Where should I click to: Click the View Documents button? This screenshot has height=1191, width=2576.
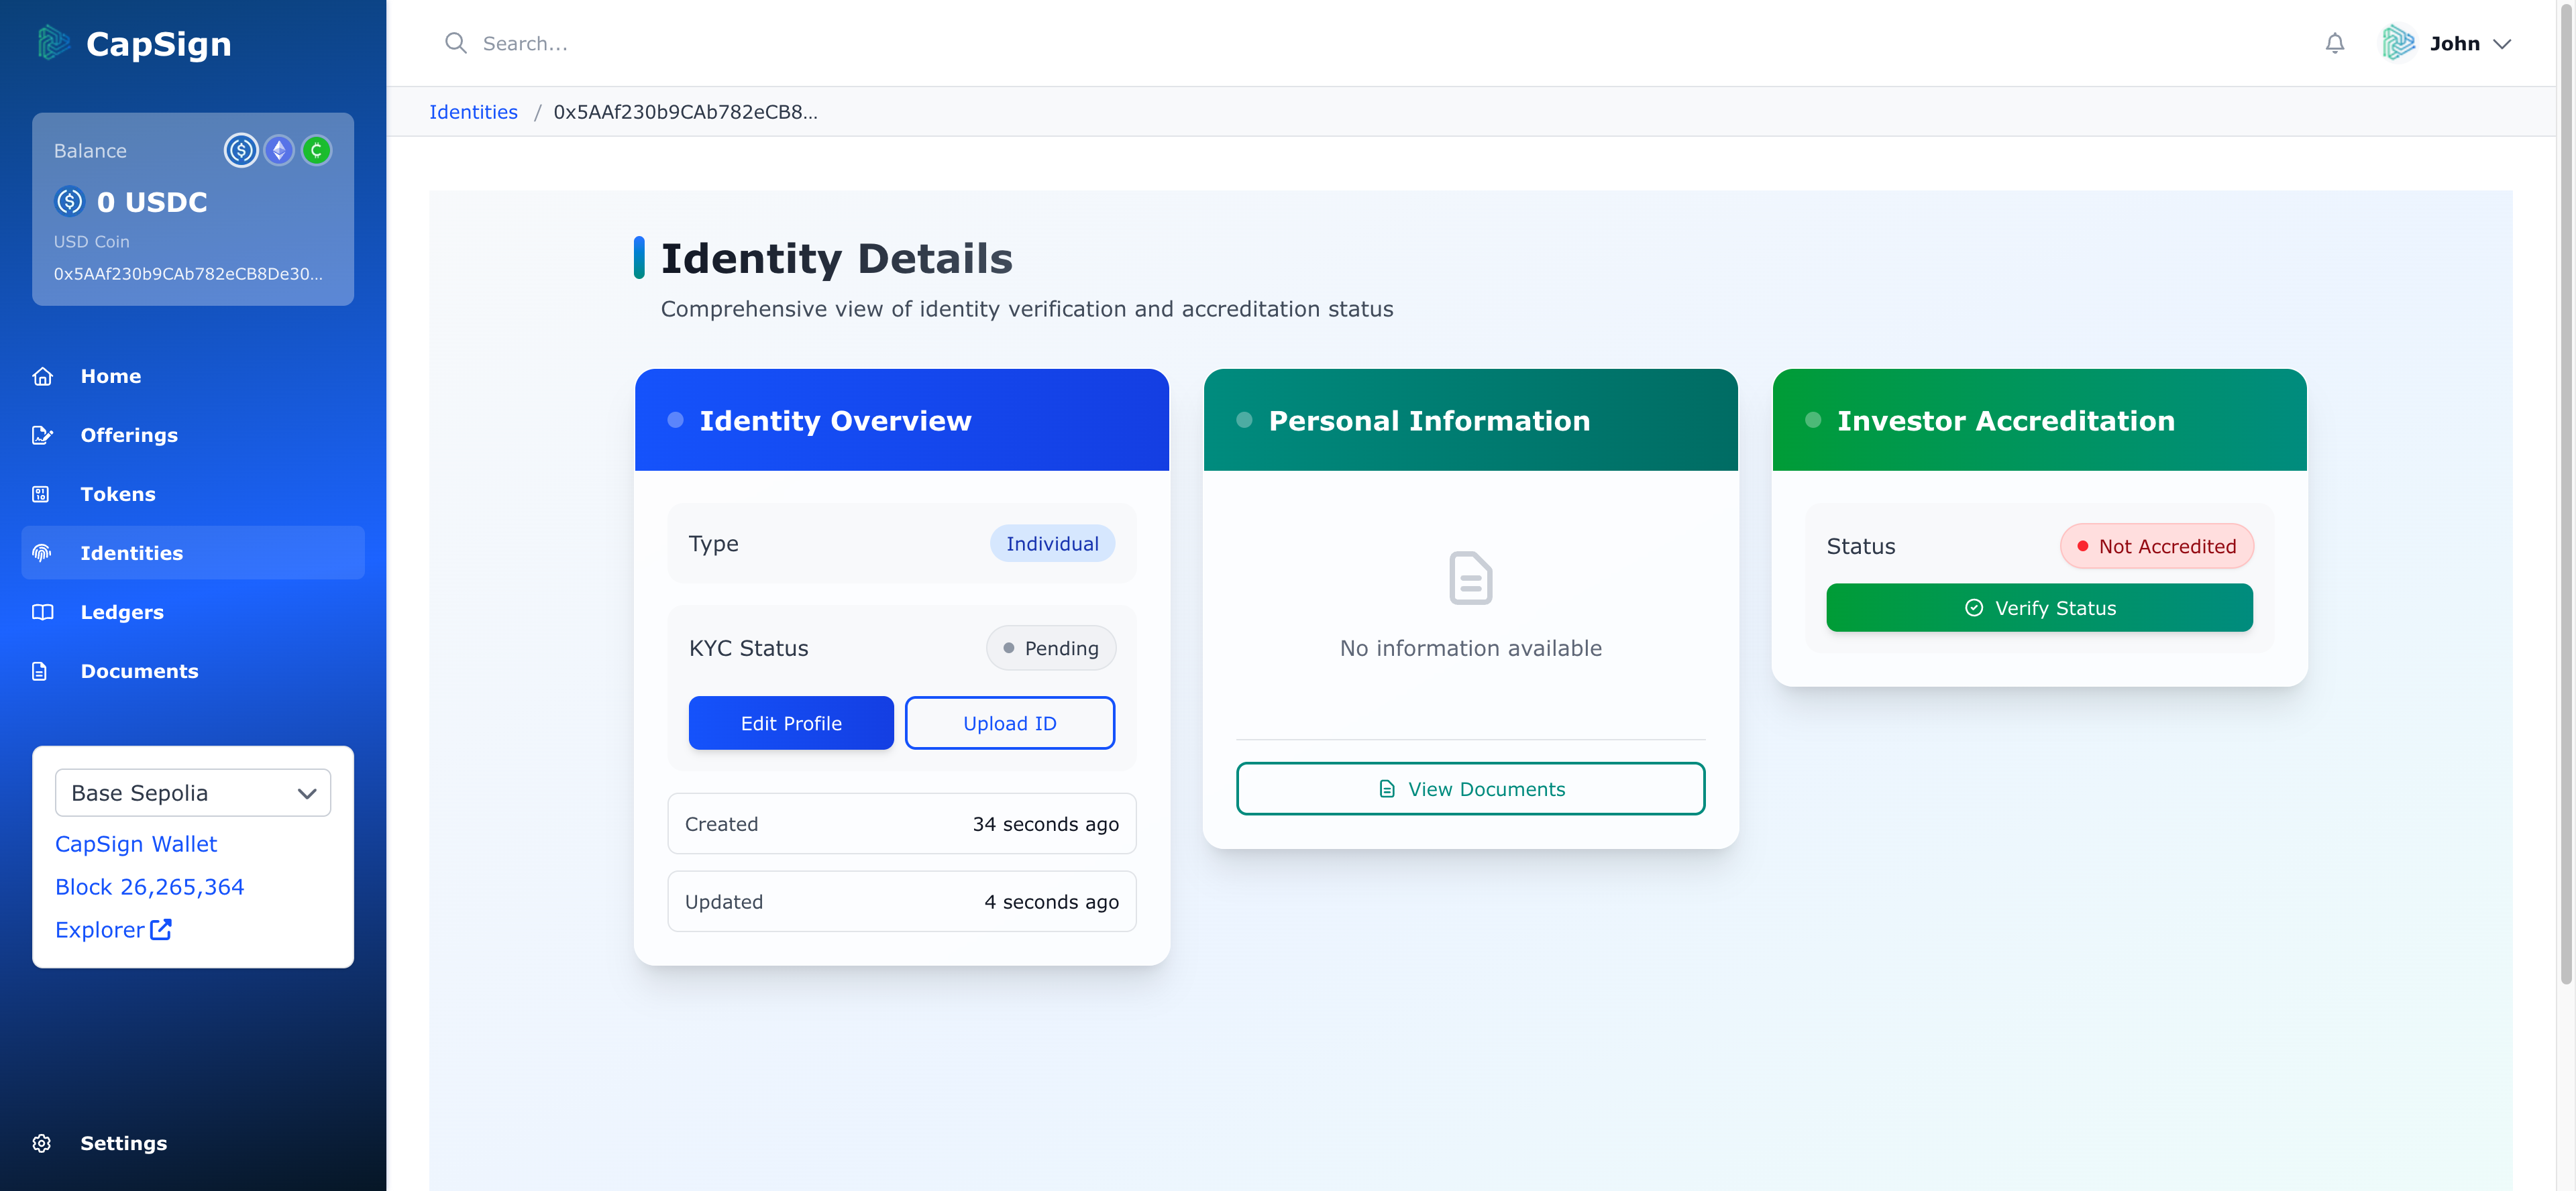[1470, 789]
